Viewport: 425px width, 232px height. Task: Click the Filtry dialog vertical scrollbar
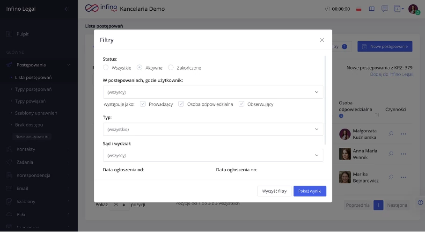tap(325, 100)
